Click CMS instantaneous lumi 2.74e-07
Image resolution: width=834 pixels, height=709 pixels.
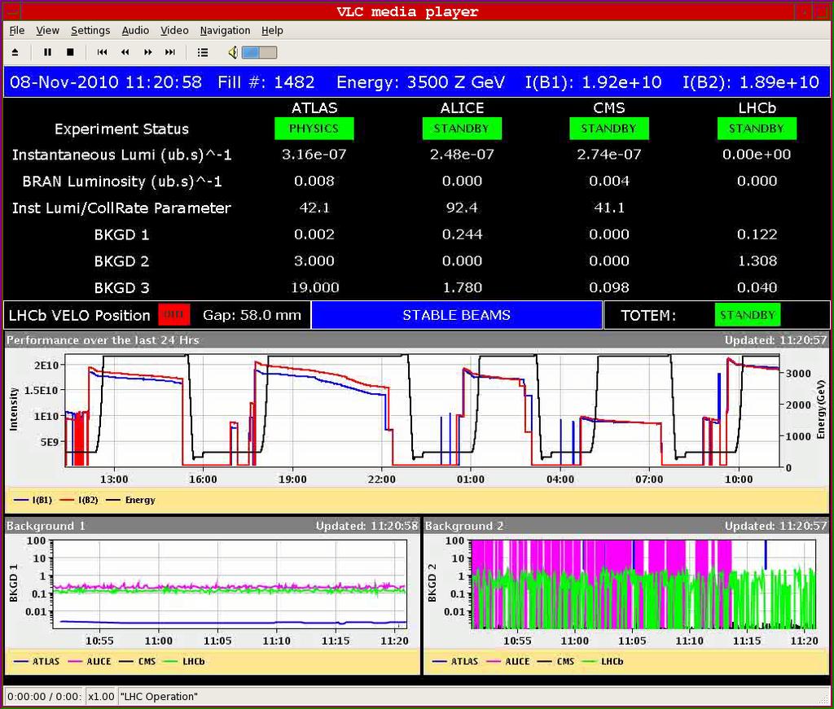[609, 154]
